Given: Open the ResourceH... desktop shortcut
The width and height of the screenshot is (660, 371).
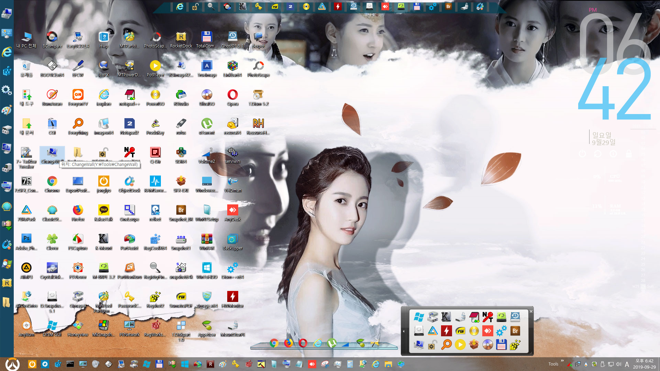Looking at the screenshot, I should point(258,126).
